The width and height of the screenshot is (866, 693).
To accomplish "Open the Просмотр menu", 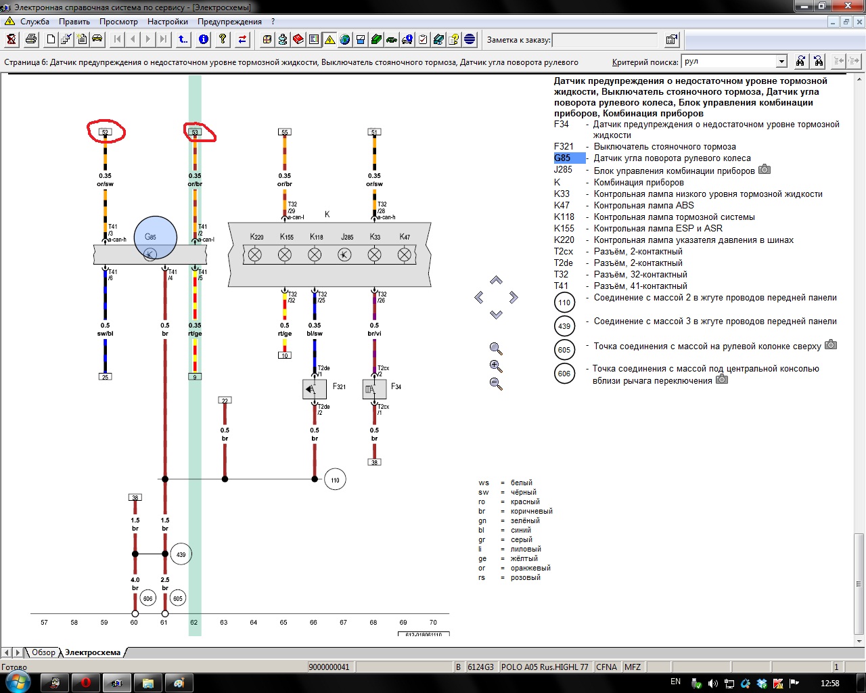I will tap(118, 22).
